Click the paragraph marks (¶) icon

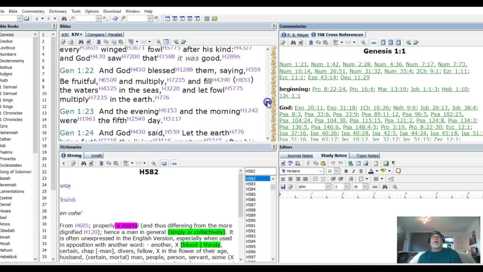pyautogui.click(x=393, y=163)
